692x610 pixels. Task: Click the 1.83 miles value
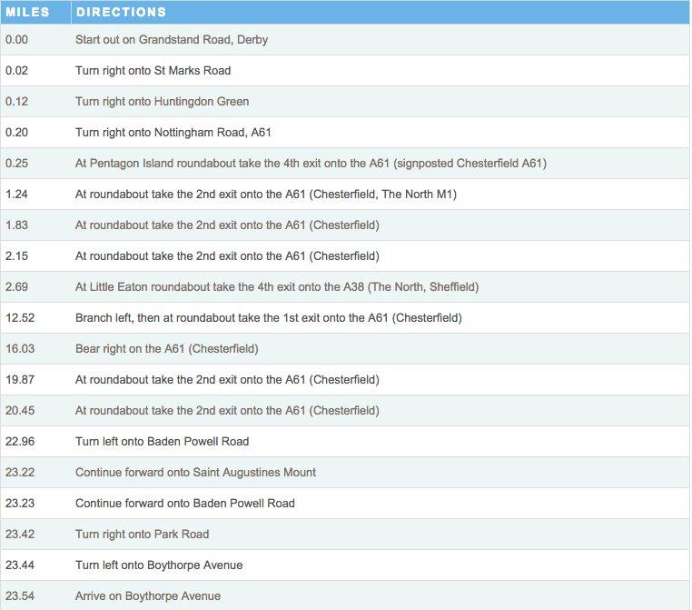tap(16, 225)
